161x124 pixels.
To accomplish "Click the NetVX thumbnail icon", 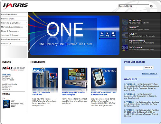I will point(125,35).
